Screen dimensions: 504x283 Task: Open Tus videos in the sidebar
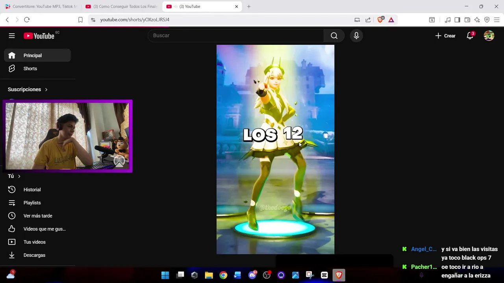point(37,242)
